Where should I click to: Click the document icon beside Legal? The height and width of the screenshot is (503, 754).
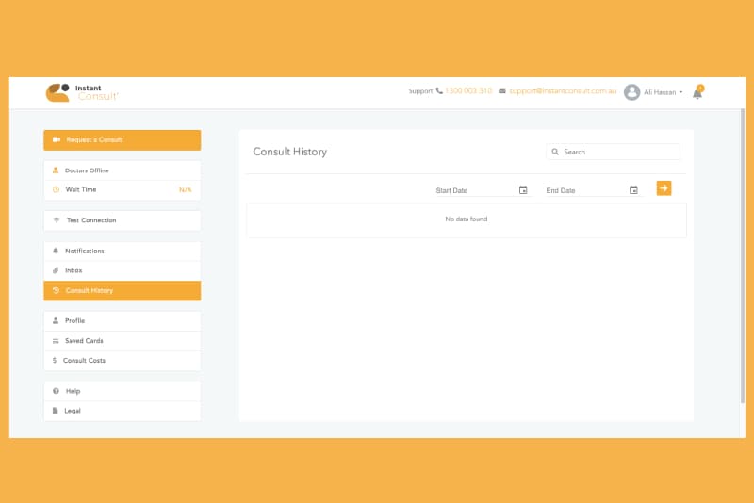pyautogui.click(x=55, y=411)
